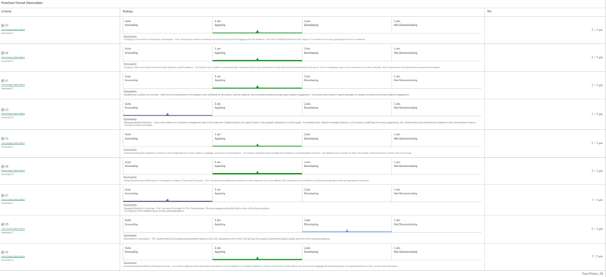Pick 1 pts Not Demonstrating for 2C

[437, 81]
